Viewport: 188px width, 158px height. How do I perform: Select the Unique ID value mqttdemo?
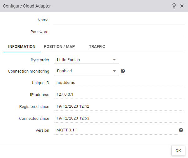pos(66,83)
